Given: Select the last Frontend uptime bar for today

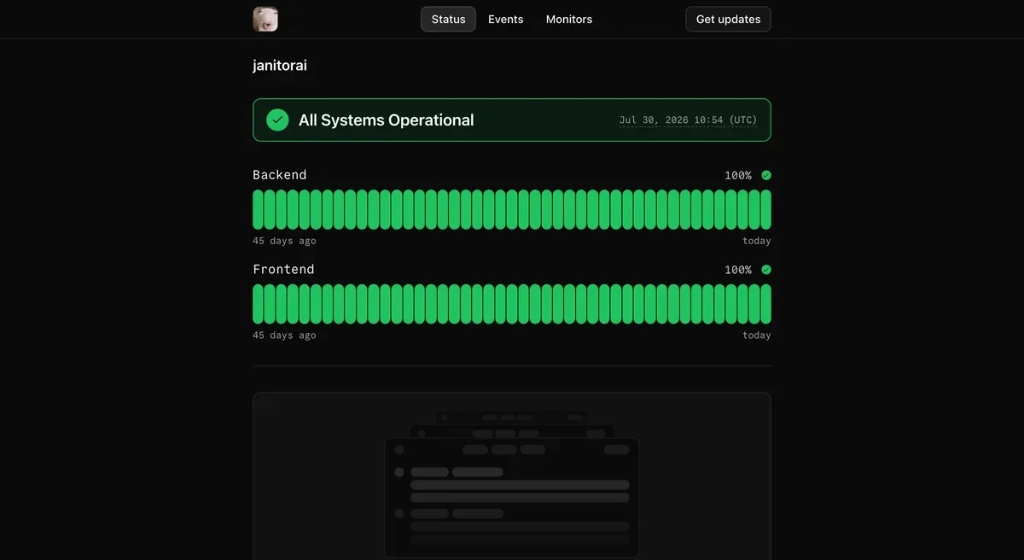Looking at the screenshot, I should 766,304.
